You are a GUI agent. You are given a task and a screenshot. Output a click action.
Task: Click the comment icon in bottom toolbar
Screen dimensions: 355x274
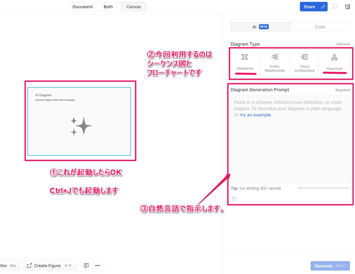(86, 266)
